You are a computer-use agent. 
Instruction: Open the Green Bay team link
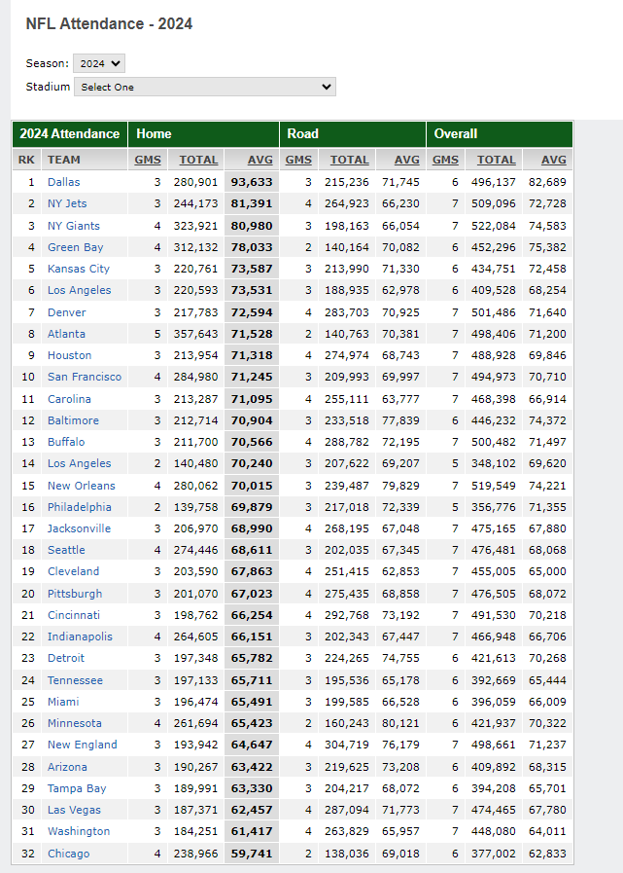(x=75, y=247)
